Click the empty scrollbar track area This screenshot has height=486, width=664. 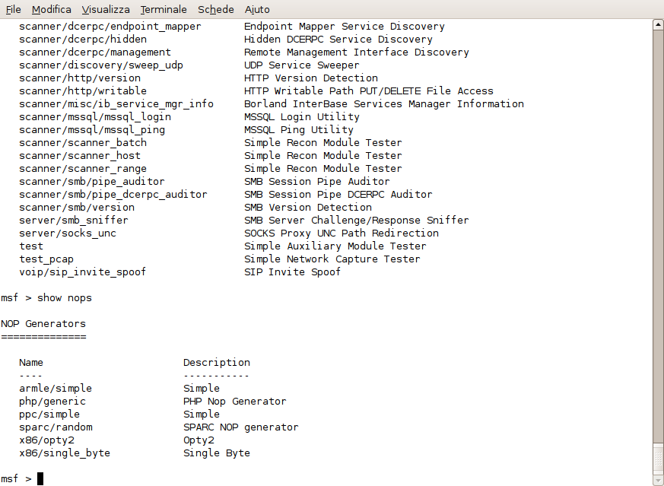point(658,237)
